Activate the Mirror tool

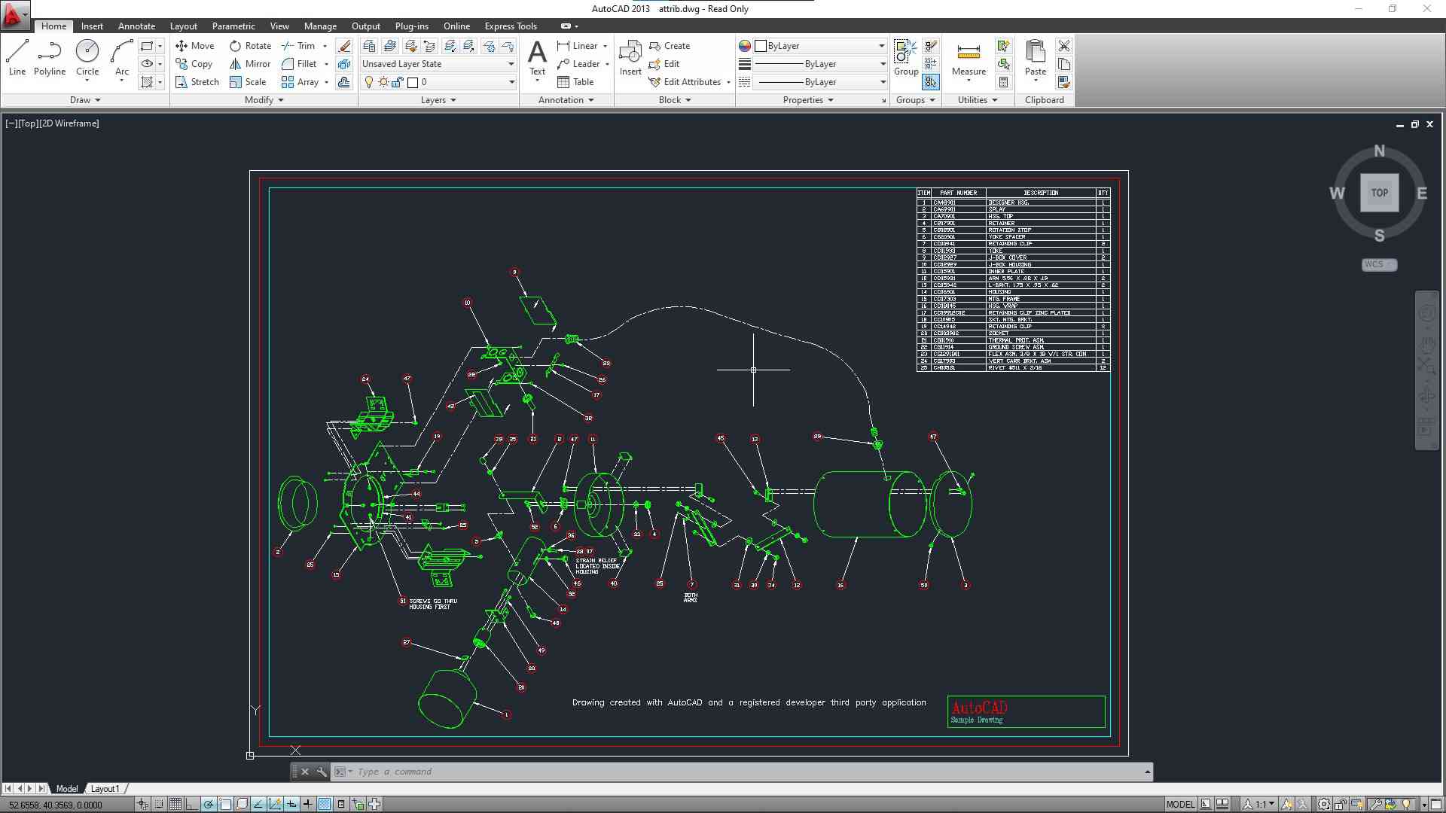[x=250, y=64]
